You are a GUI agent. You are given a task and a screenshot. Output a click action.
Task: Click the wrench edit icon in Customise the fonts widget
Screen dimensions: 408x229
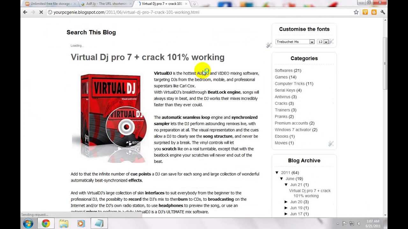pyautogui.click(x=331, y=41)
